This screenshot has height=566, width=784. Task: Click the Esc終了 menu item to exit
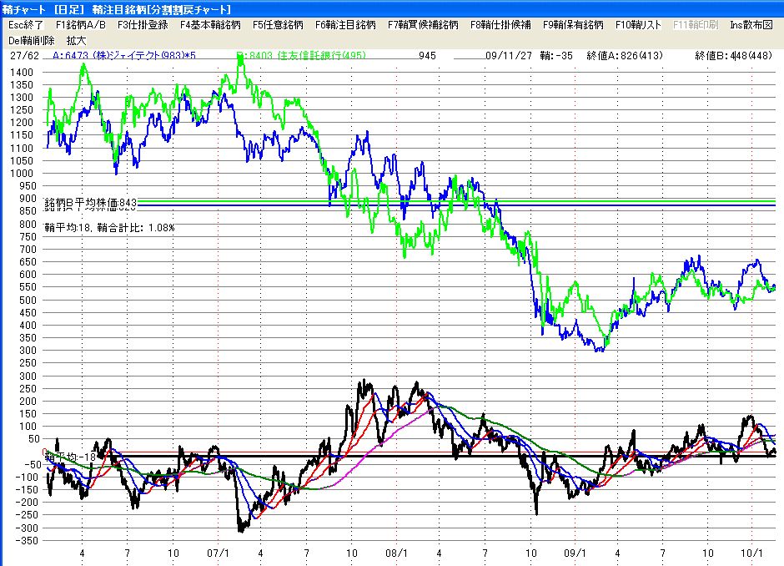pos(26,25)
